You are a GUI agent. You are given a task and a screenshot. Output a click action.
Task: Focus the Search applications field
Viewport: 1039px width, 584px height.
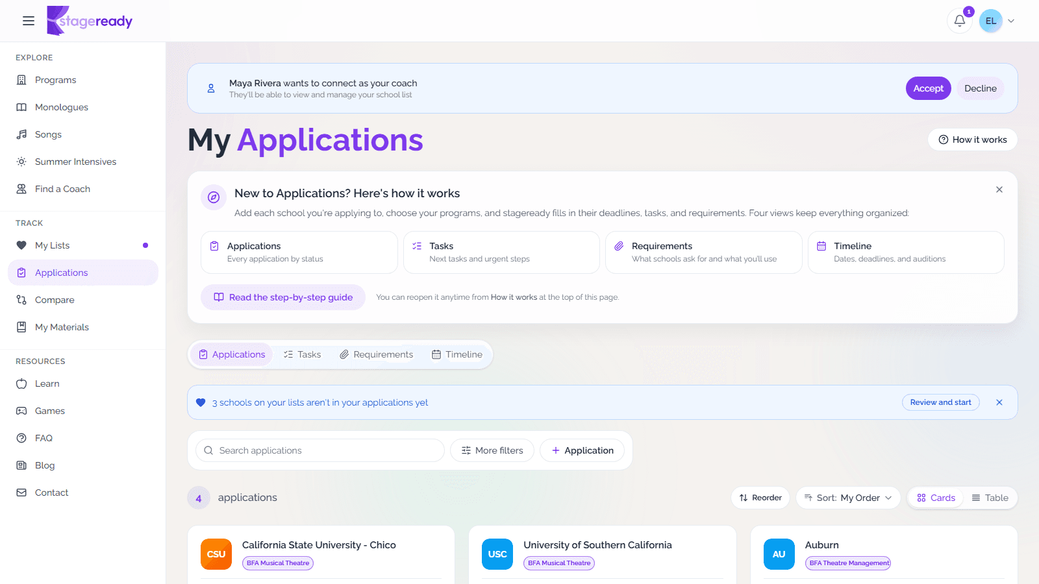pos(320,450)
